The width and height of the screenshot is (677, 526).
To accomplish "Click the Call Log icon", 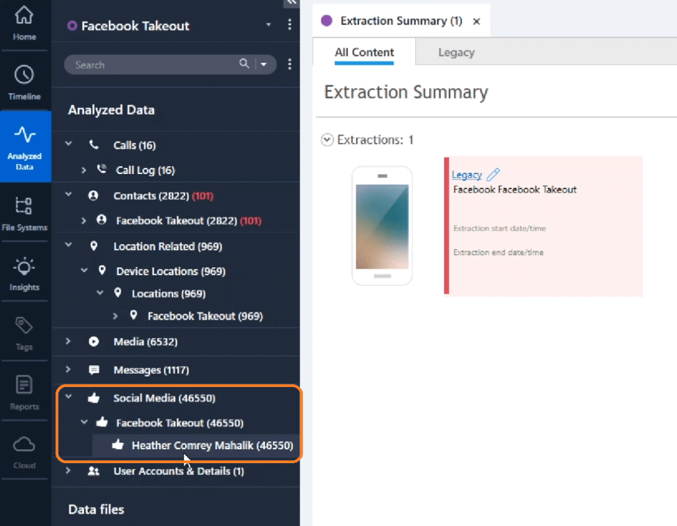I will 102,169.
